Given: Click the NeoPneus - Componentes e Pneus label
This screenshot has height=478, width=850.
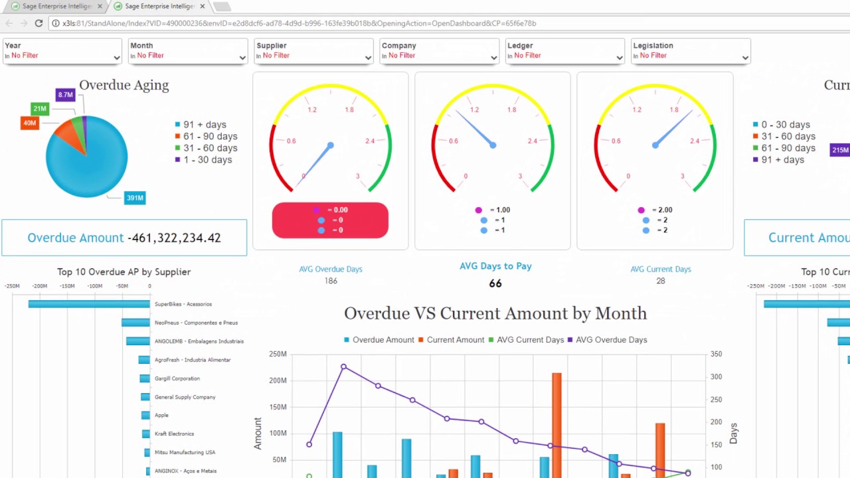Looking at the screenshot, I should pos(196,323).
